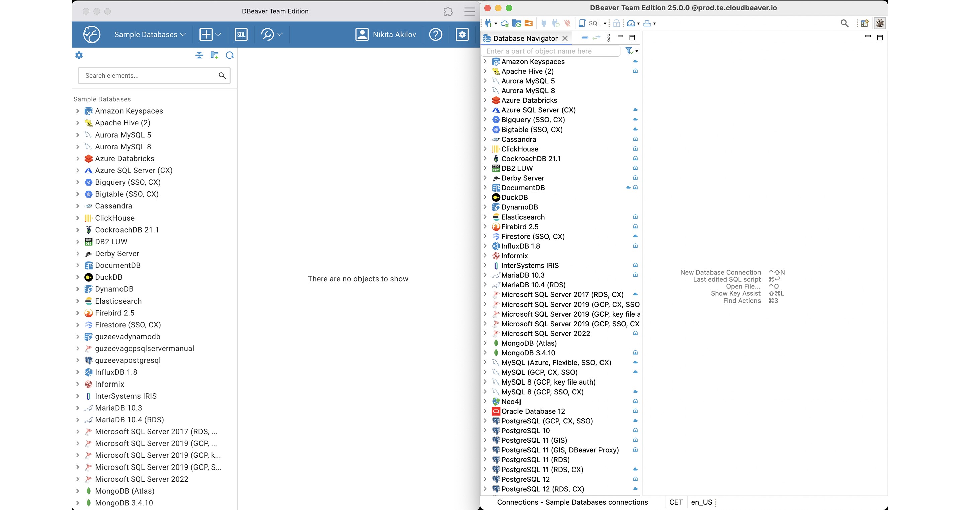Click the DBeaver beaver logo
Image resolution: width=960 pixels, height=510 pixels.
tap(92, 35)
